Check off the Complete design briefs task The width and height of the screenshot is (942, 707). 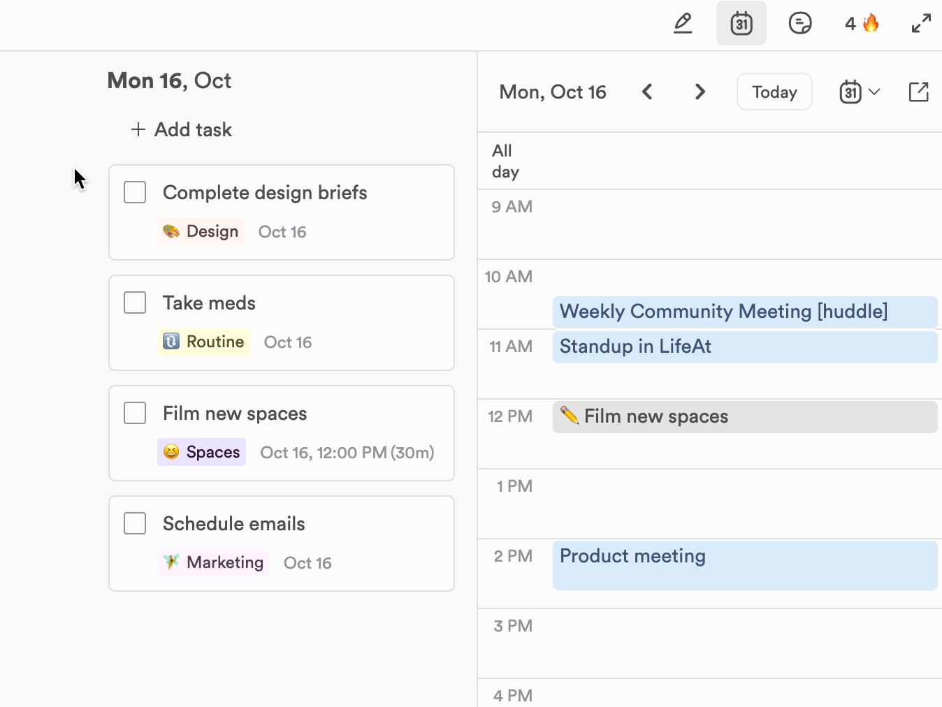coord(135,192)
